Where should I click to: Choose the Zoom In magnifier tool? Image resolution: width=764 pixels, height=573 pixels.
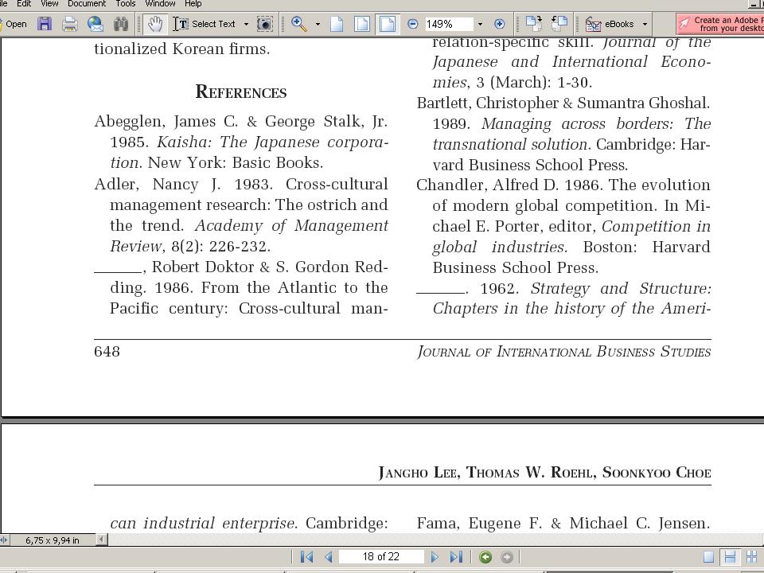[x=298, y=24]
